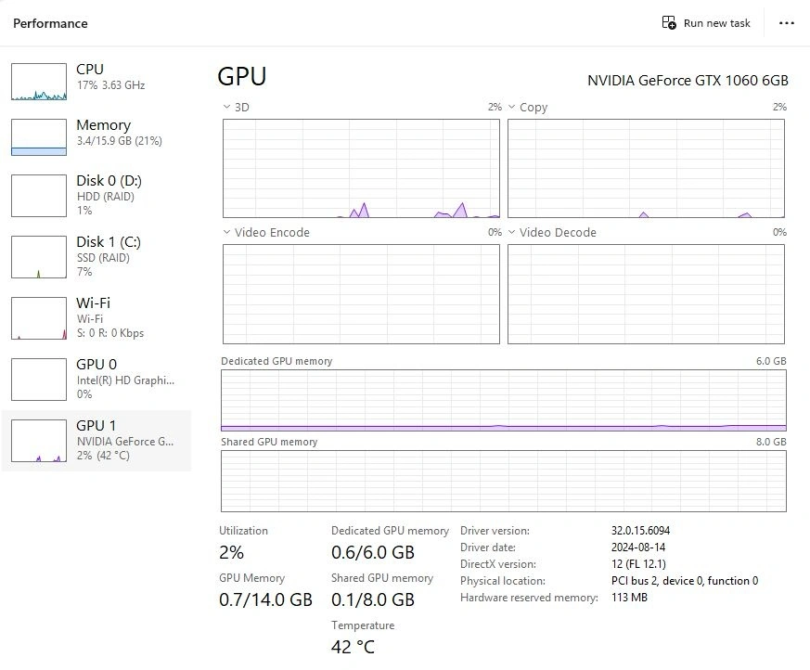Screen dimensions: 810x670
Task: Change the Video Decode graph engine
Action: [x=512, y=233]
